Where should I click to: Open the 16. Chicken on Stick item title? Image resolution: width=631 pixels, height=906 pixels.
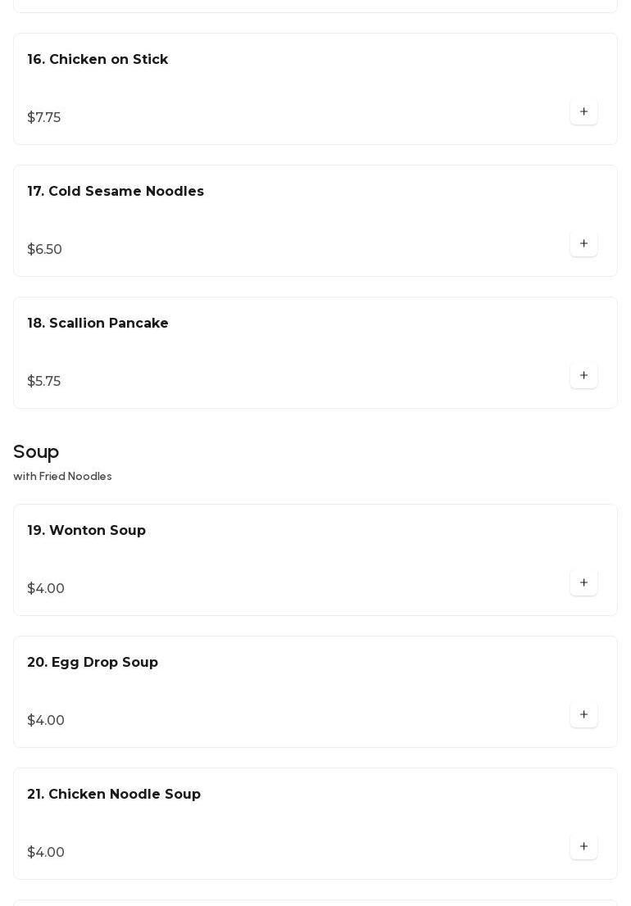(98, 60)
